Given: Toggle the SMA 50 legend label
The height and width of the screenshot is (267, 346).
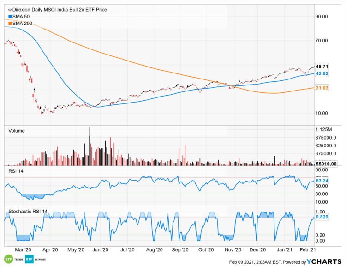Looking at the screenshot, I should (x=21, y=16).
